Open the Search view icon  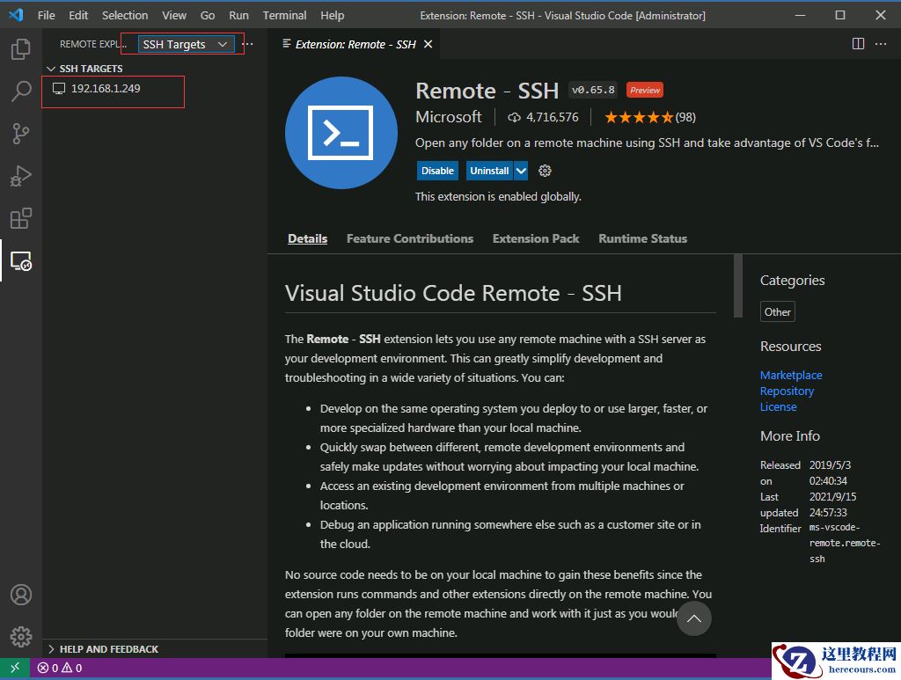click(21, 91)
